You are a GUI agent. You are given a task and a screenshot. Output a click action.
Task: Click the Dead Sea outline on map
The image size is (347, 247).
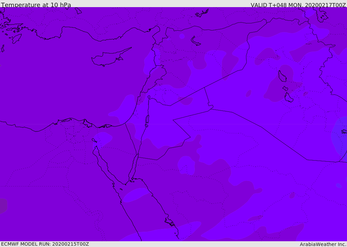pyautogui.click(x=147, y=119)
